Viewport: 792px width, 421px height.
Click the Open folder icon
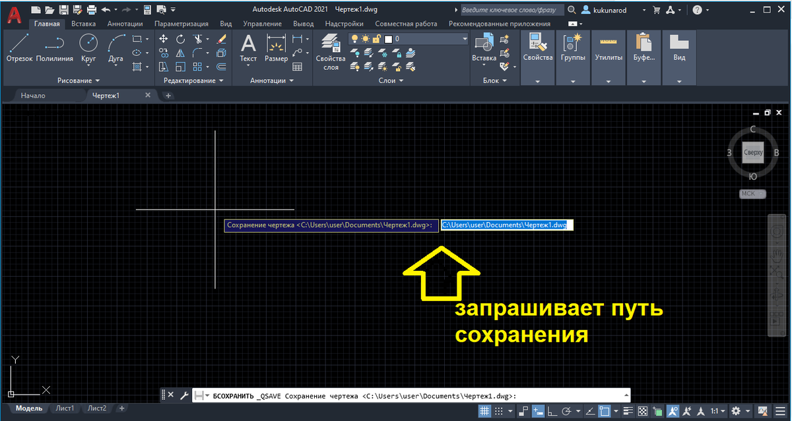coord(49,10)
